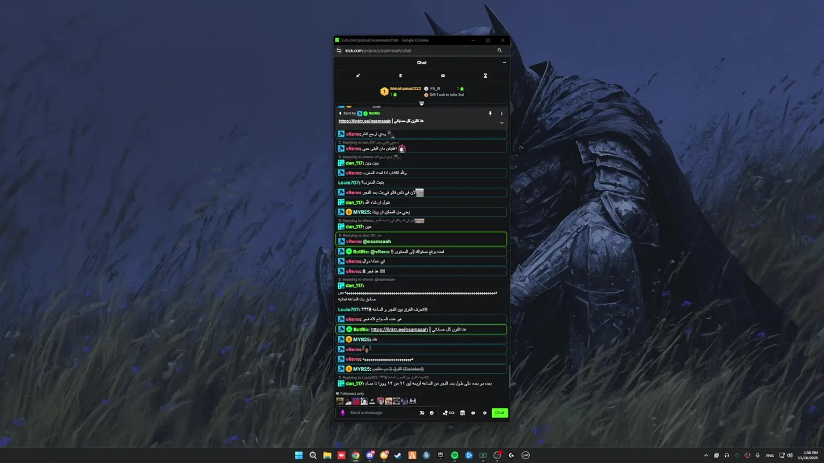The width and height of the screenshot is (824, 463).
Task: Click the @osamaaah mention by vReno
Action: click(x=377, y=241)
